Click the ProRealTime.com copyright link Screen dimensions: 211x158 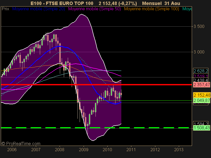tap(21, 144)
